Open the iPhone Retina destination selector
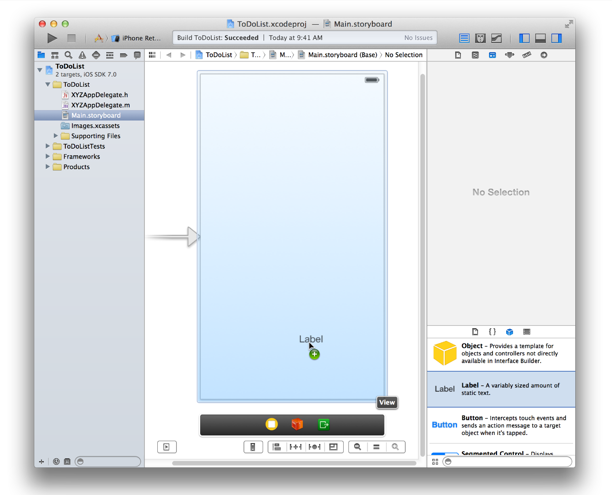This screenshot has height=495, width=612. tap(136, 38)
